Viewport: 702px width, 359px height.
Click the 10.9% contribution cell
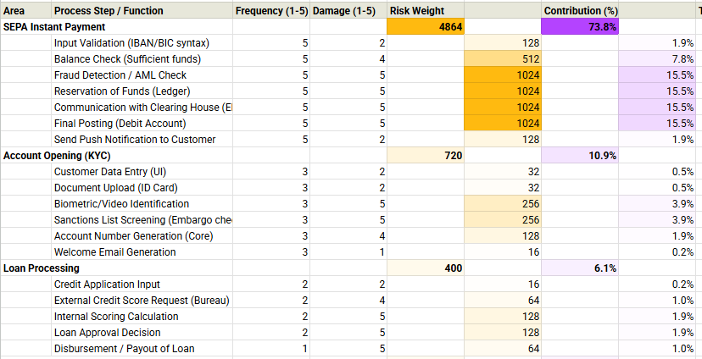point(580,156)
